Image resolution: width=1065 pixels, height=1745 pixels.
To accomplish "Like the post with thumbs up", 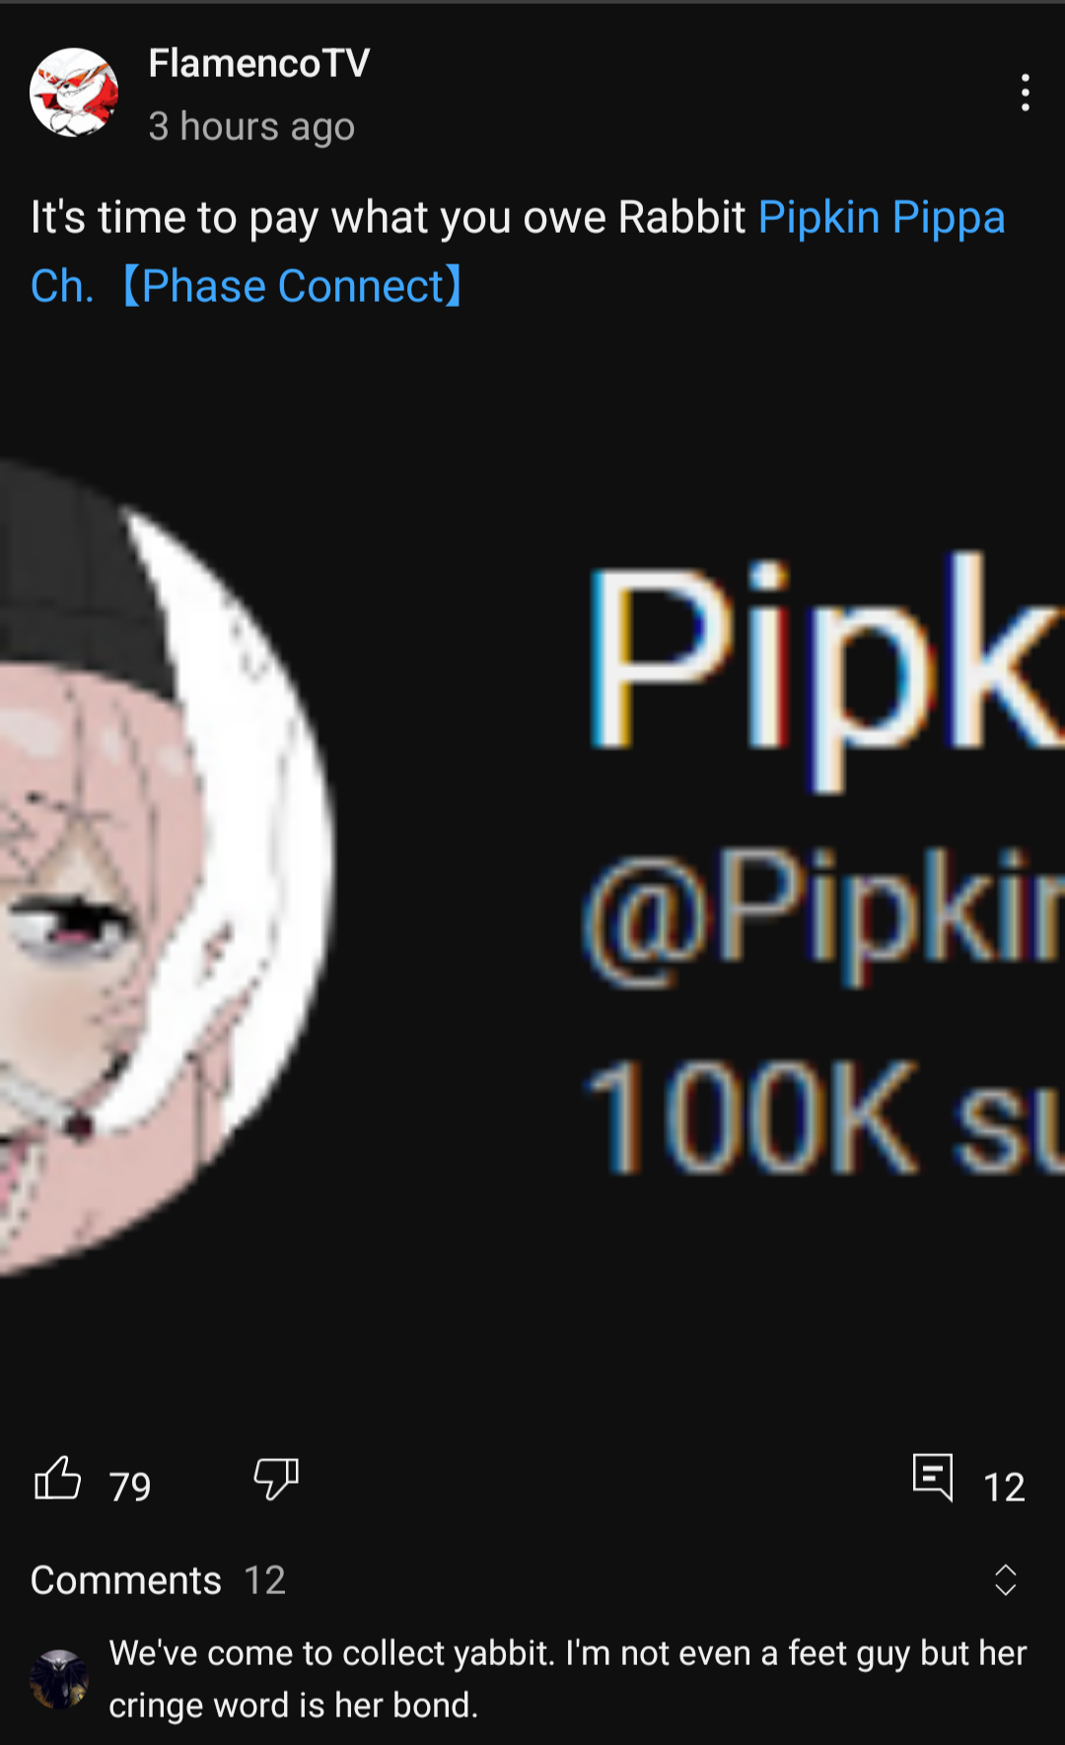I will [x=57, y=1479].
